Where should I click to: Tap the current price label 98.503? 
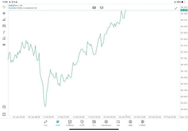point(184,10)
